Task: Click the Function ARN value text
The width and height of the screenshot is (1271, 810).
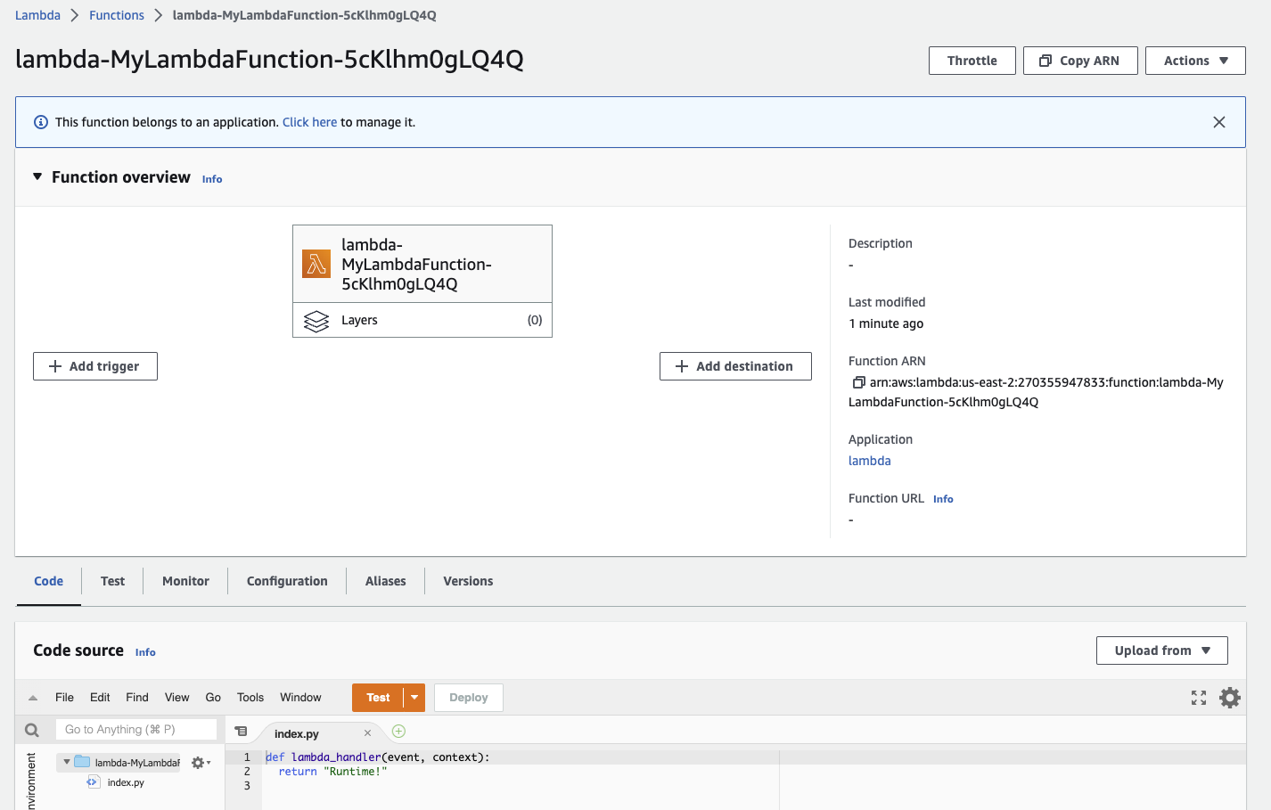Action: pos(1036,392)
